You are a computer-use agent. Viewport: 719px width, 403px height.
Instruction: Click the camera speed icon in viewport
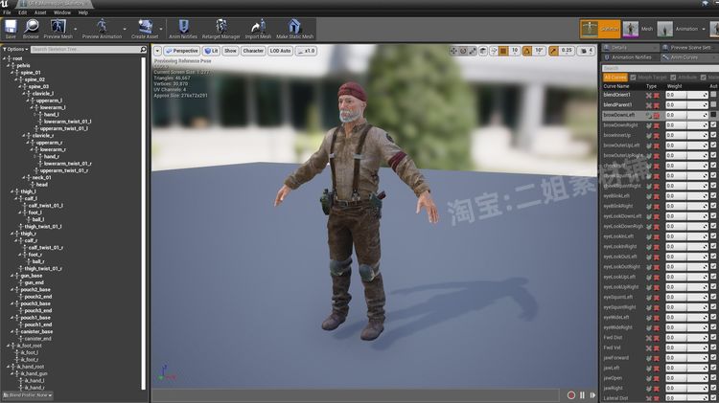584,51
